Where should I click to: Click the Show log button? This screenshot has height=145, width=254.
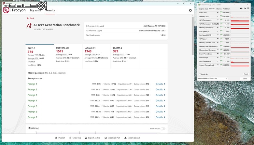coord(75,138)
